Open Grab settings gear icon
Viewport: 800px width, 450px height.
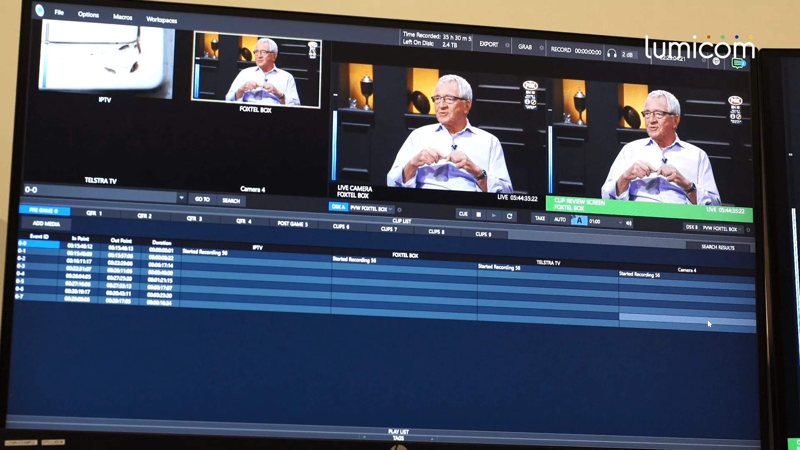[541, 48]
